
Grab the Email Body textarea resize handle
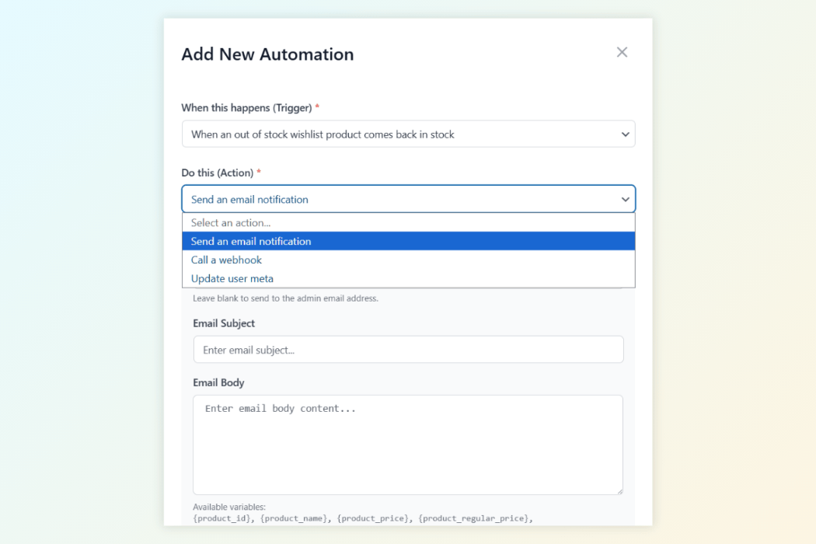point(619,490)
